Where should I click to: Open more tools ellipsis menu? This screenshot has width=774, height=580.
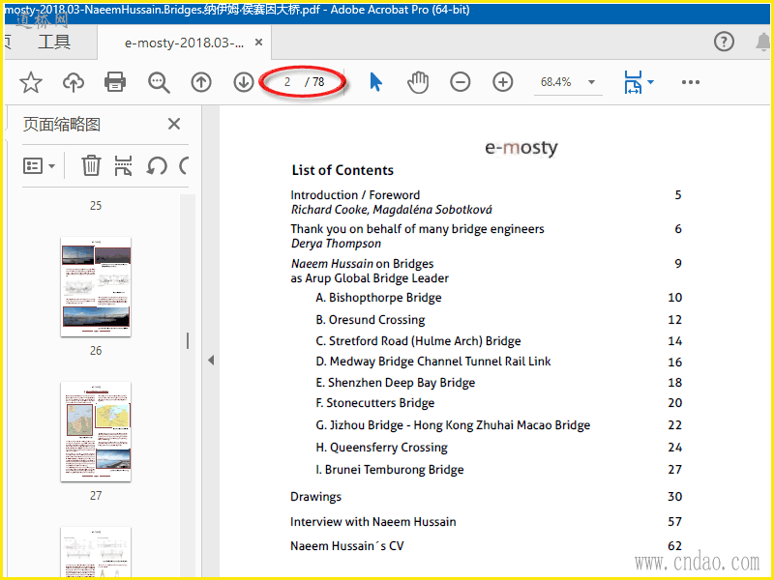point(690,82)
